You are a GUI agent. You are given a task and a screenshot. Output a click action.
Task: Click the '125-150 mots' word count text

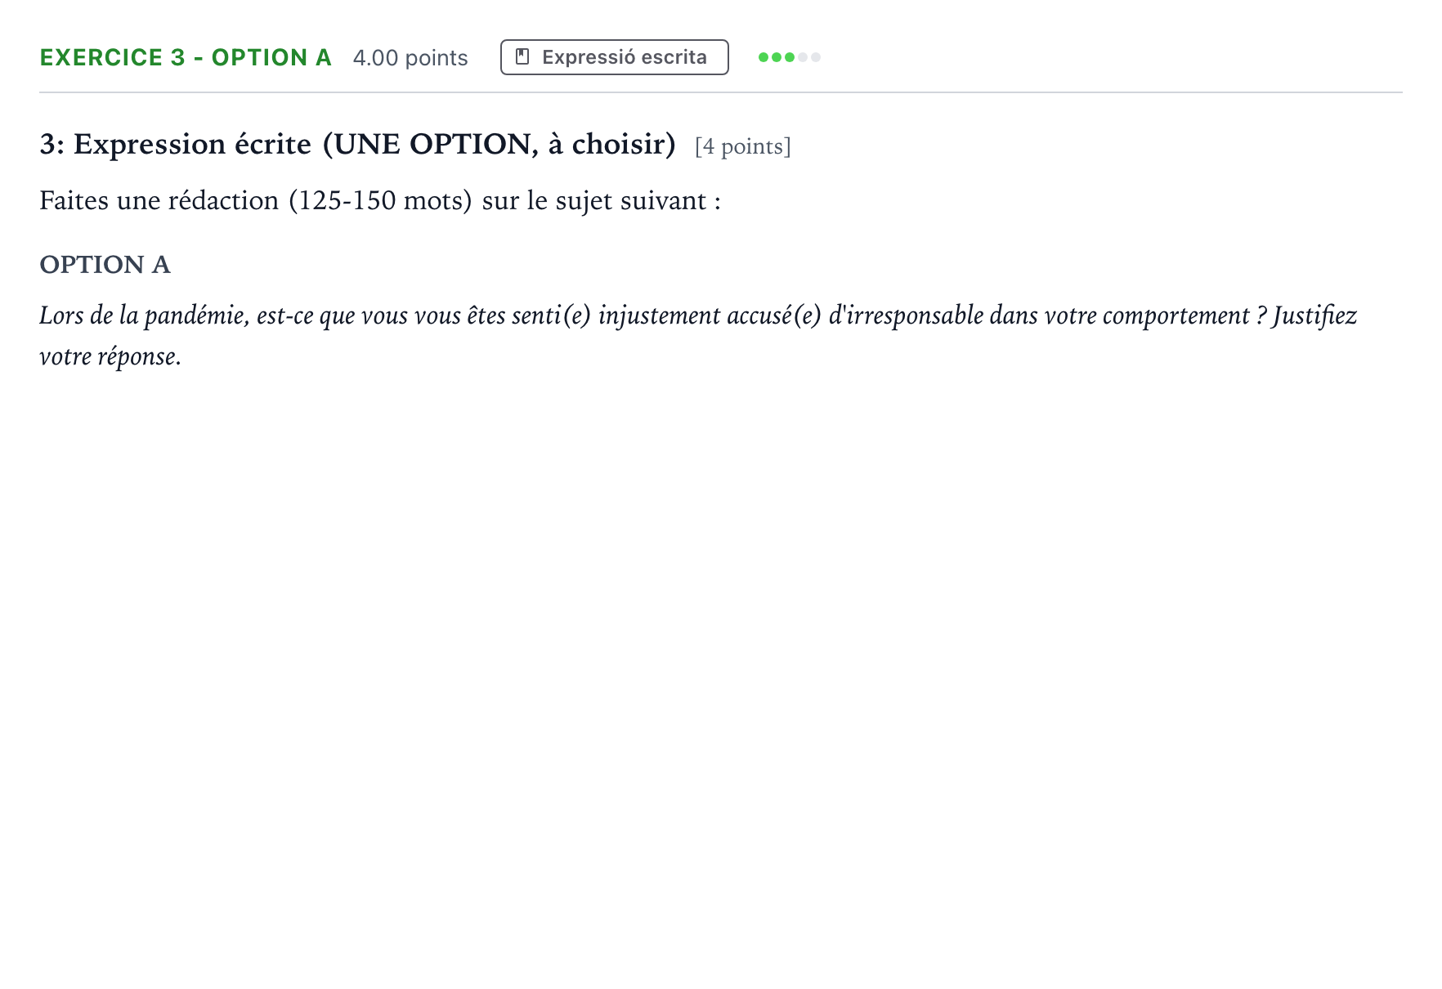pos(380,201)
